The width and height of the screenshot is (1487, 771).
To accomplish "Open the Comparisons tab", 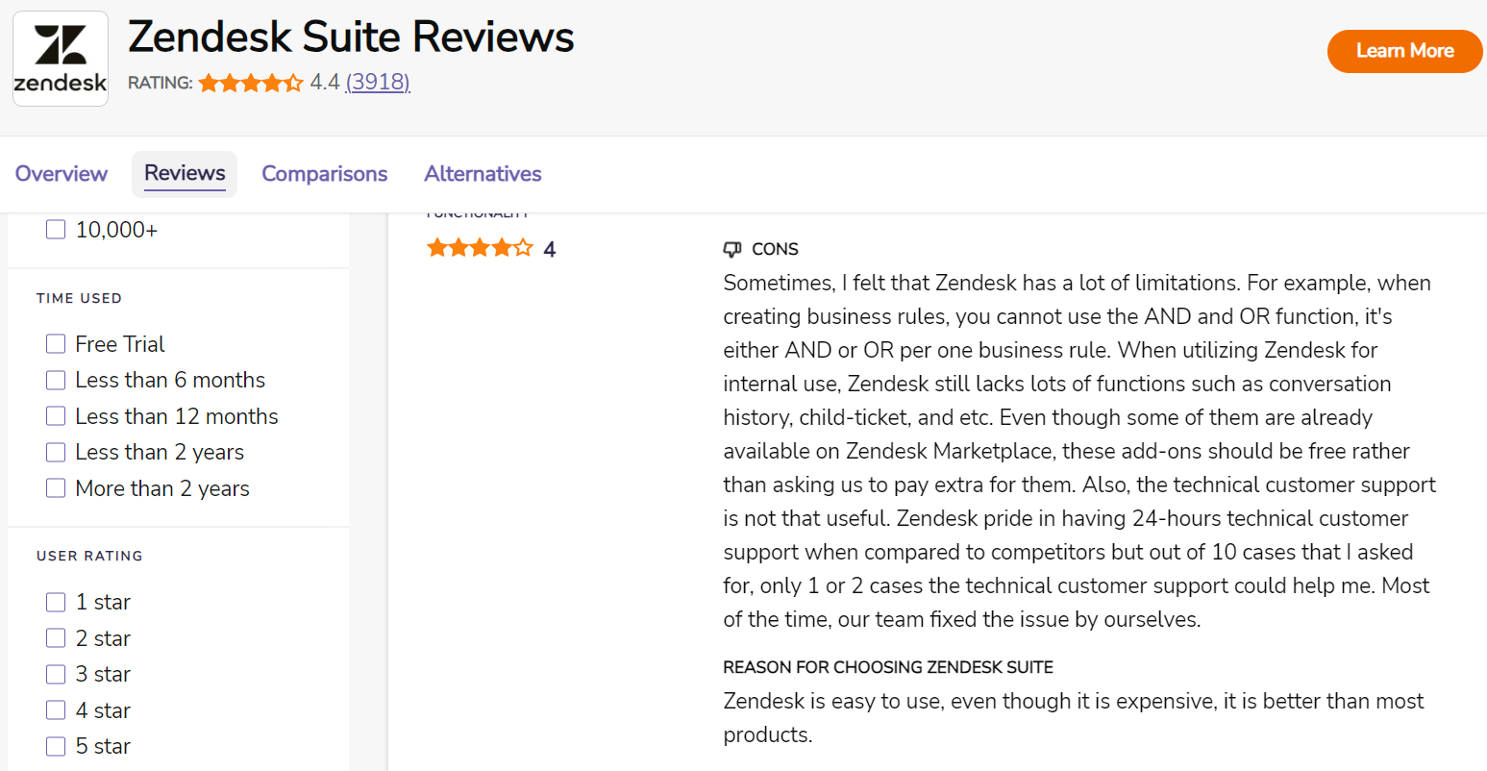I will 324,174.
